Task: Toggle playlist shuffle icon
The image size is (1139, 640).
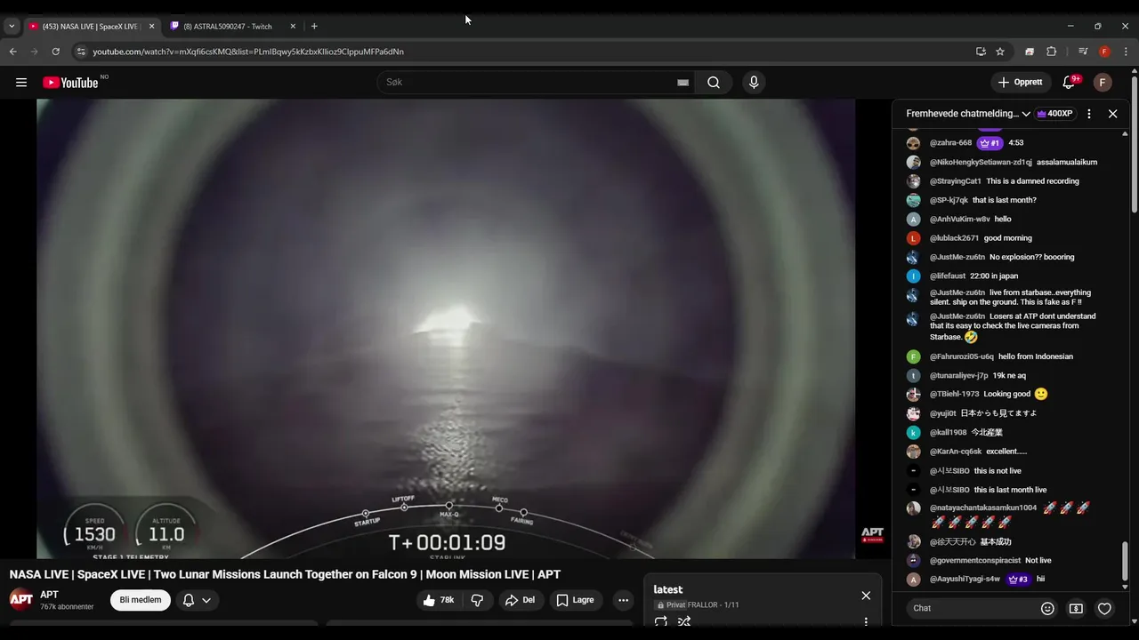Action: tap(684, 621)
